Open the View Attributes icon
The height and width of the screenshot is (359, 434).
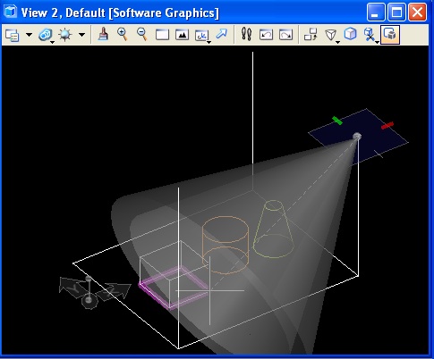point(13,35)
